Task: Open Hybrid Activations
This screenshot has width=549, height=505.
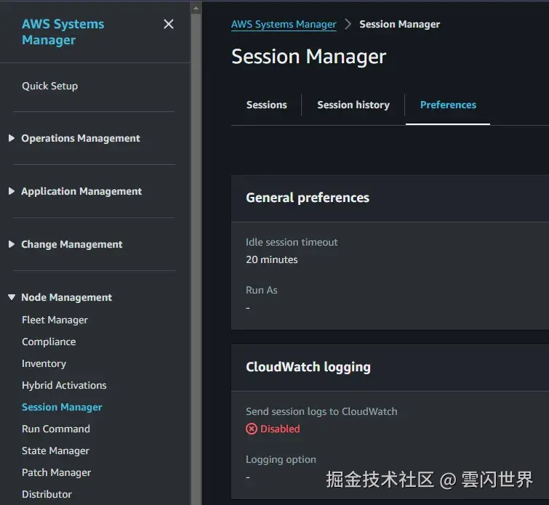Action: point(64,385)
